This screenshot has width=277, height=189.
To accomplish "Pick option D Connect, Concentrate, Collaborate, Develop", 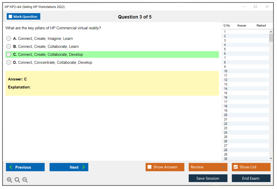I will (9, 62).
